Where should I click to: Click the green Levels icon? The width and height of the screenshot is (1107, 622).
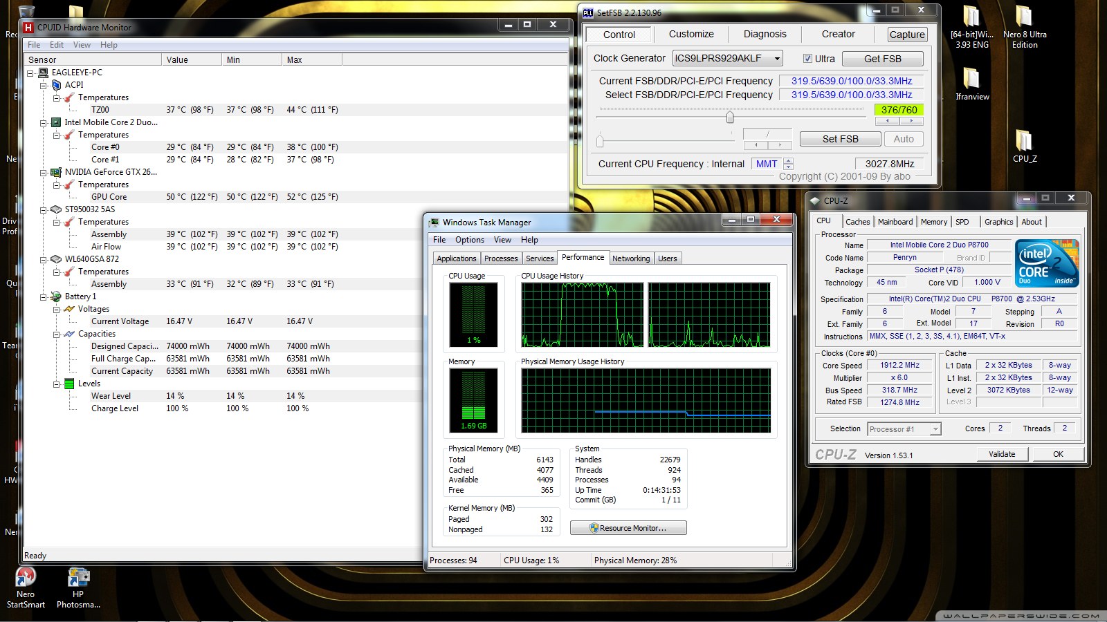click(x=69, y=384)
